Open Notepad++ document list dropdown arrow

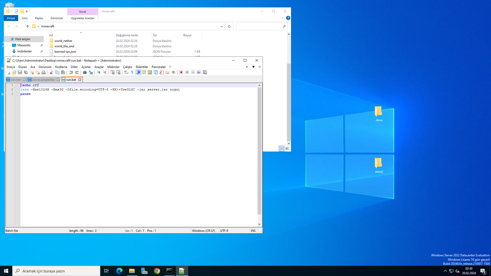coord(253,67)
